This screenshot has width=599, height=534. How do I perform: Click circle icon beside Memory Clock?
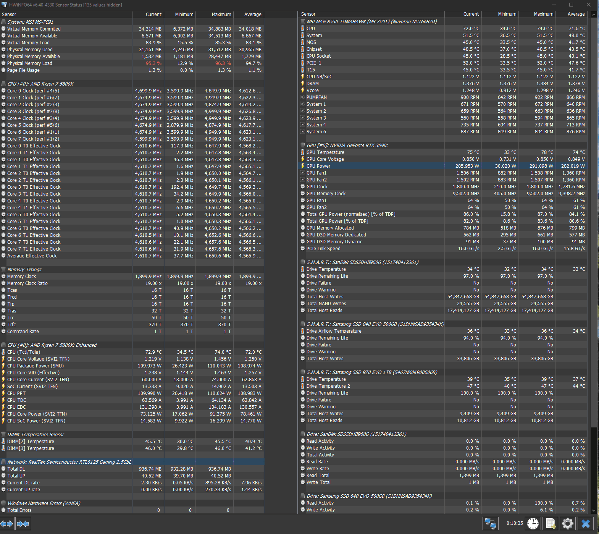point(3,276)
